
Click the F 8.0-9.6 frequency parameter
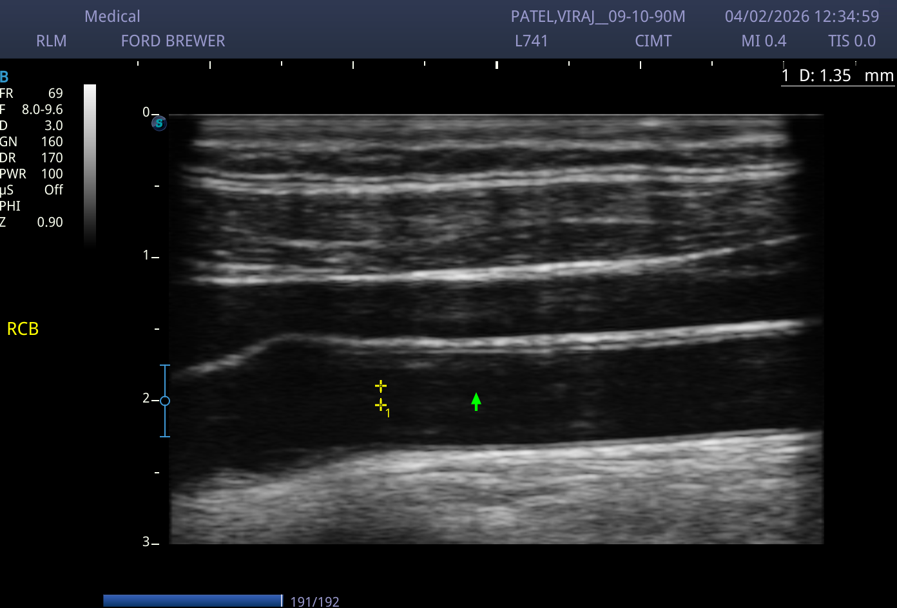[32, 109]
